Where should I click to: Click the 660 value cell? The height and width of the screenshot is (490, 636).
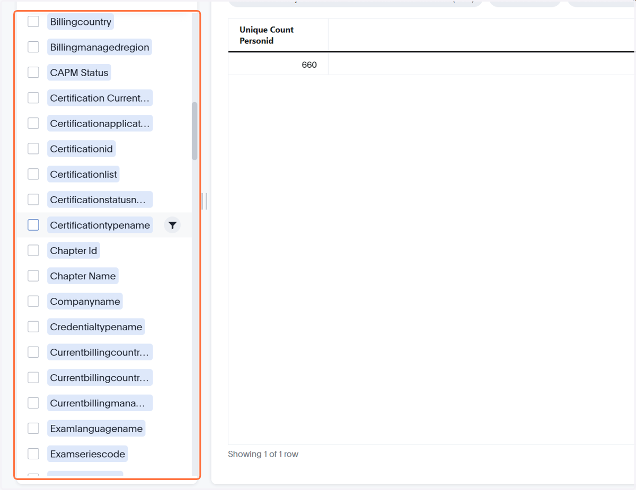[x=278, y=65]
